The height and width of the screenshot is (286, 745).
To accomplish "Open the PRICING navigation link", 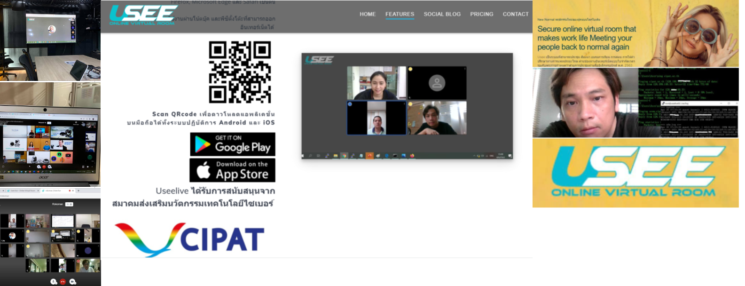I will tap(482, 14).
